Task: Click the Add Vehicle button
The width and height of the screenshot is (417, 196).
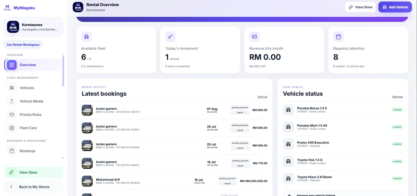Action: click(x=395, y=7)
